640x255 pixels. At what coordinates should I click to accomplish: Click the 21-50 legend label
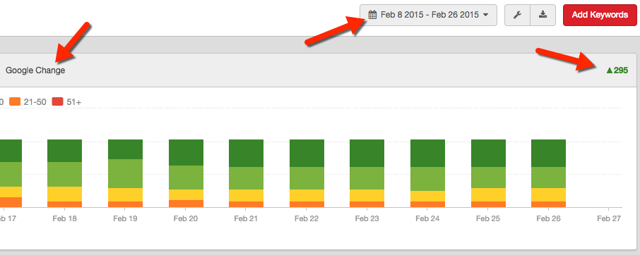(x=35, y=102)
